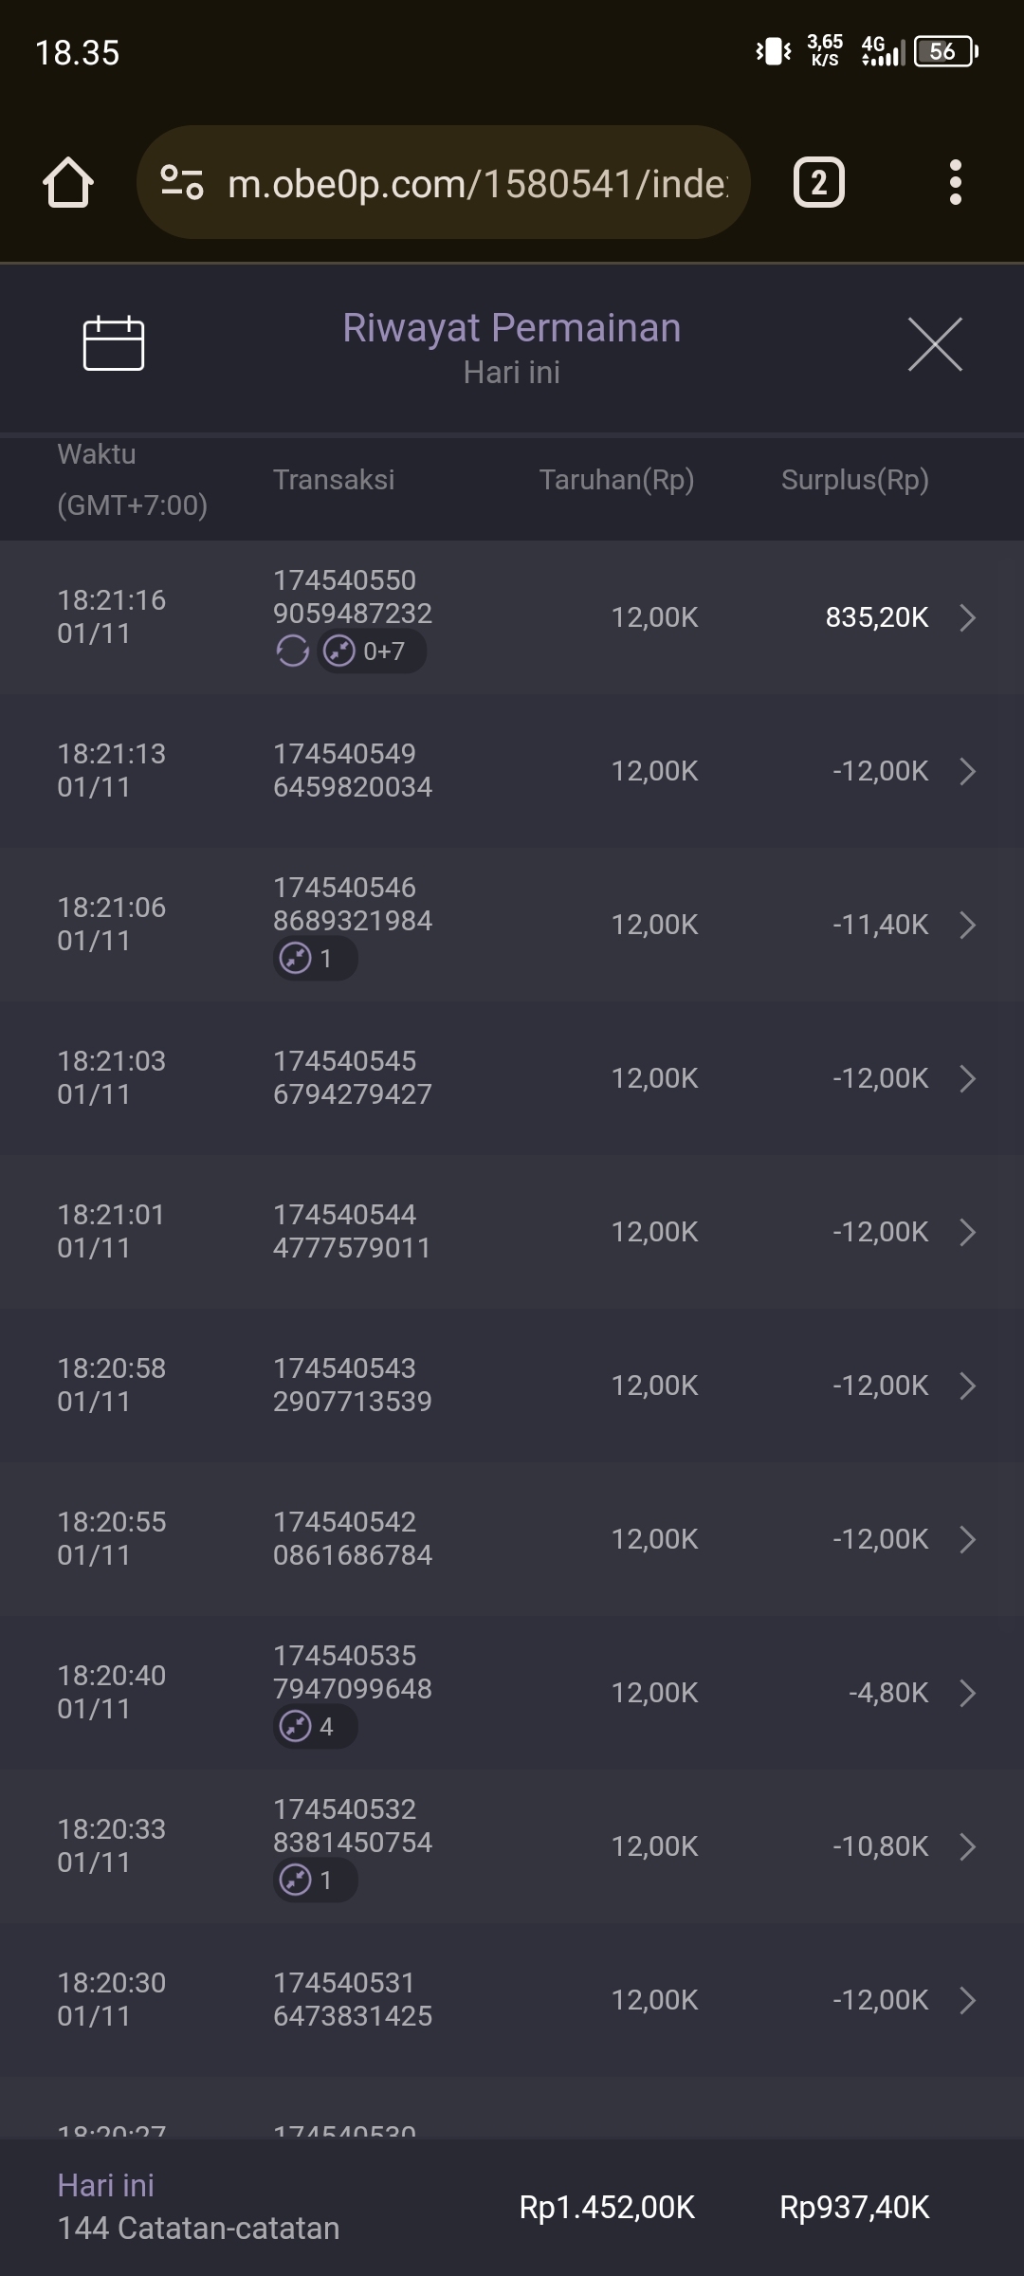The image size is (1024, 2276).
Task: Select the 18:21:03 transaction row
Action: click(x=512, y=1078)
